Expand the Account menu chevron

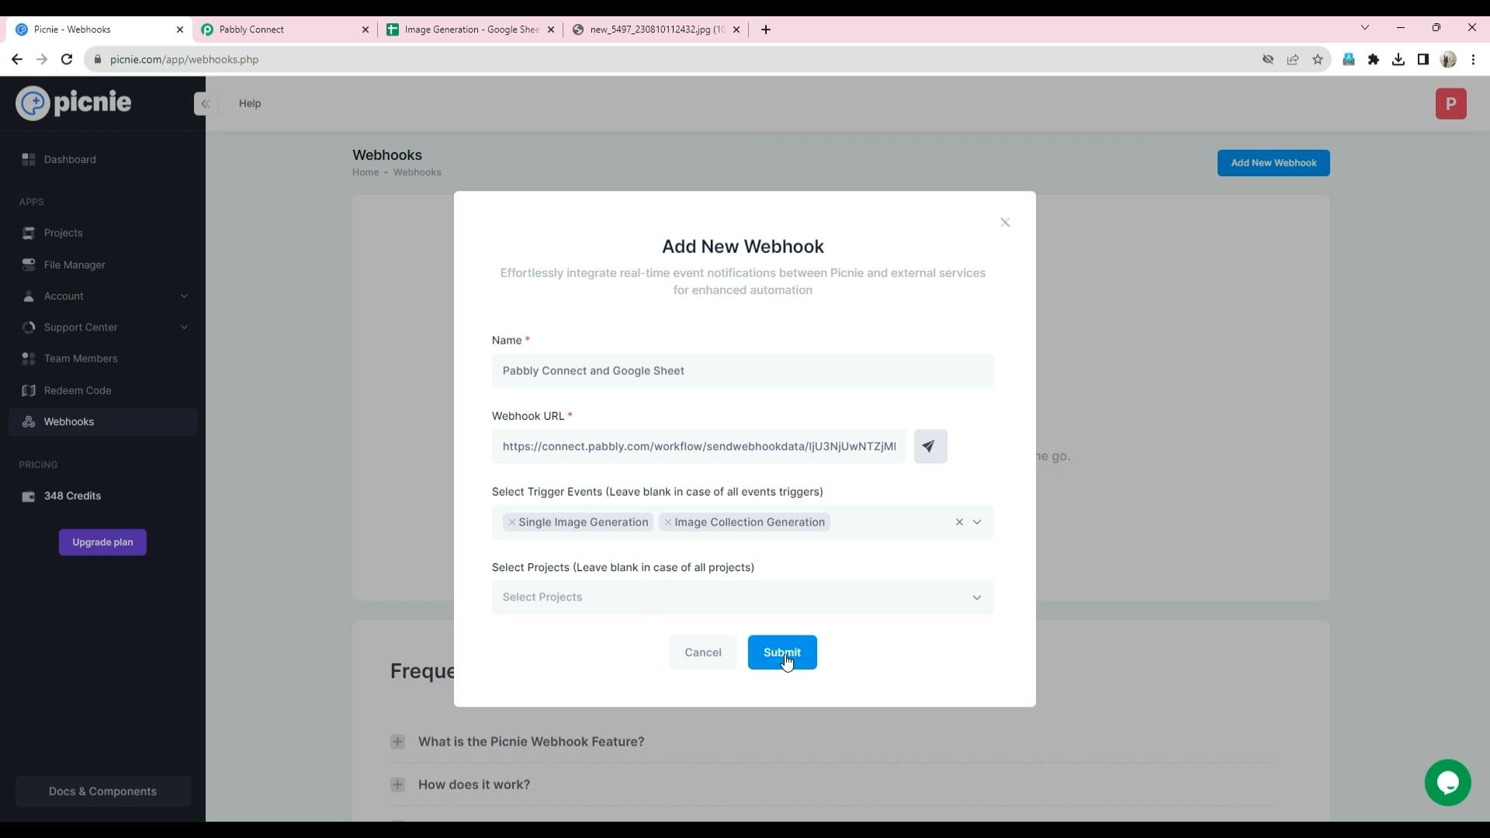[x=183, y=296]
